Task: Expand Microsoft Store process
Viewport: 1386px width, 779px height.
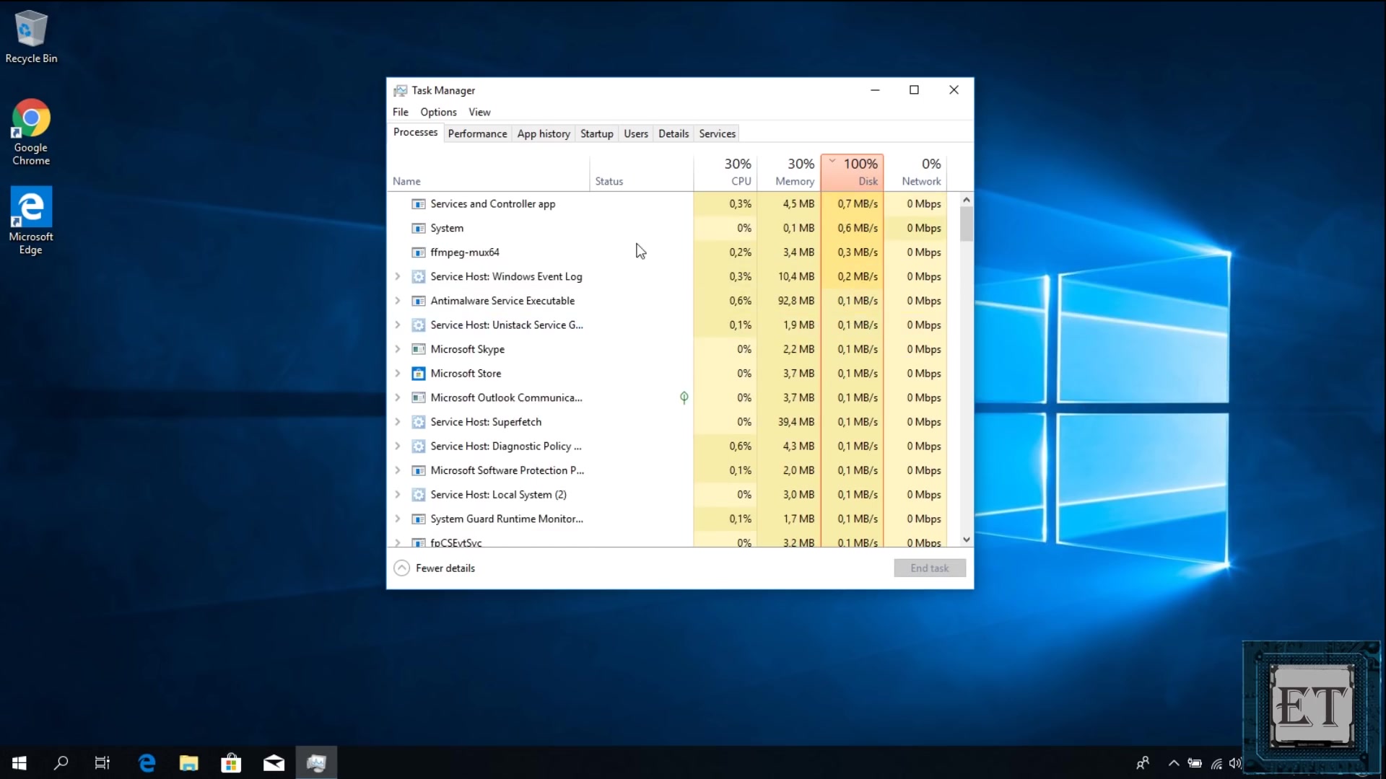Action: point(397,374)
